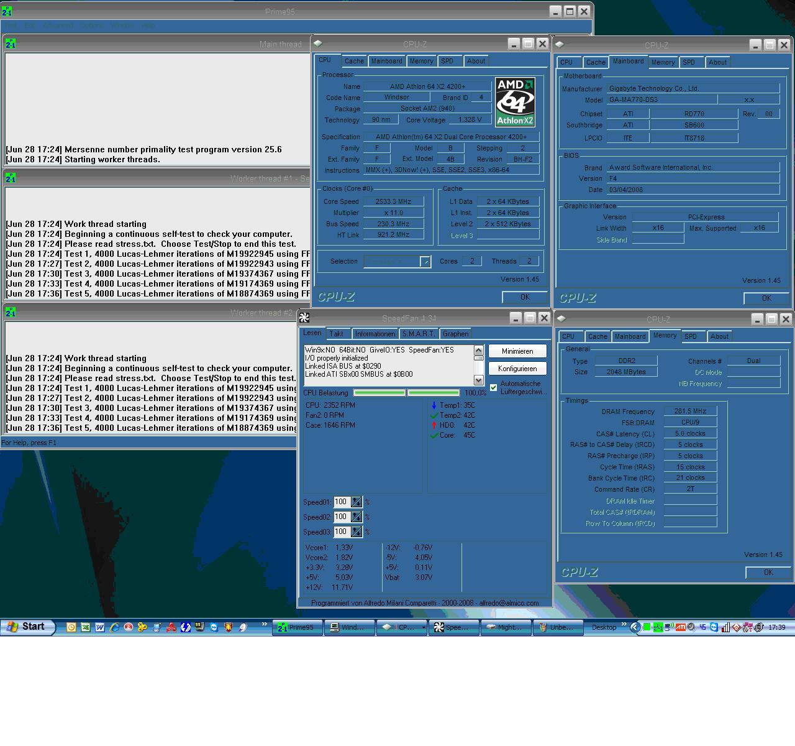This screenshot has width=795, height=746.
Task: Click title bar icon of CPU-Z window showing Mainboard
Action: [x=560, y=45]
